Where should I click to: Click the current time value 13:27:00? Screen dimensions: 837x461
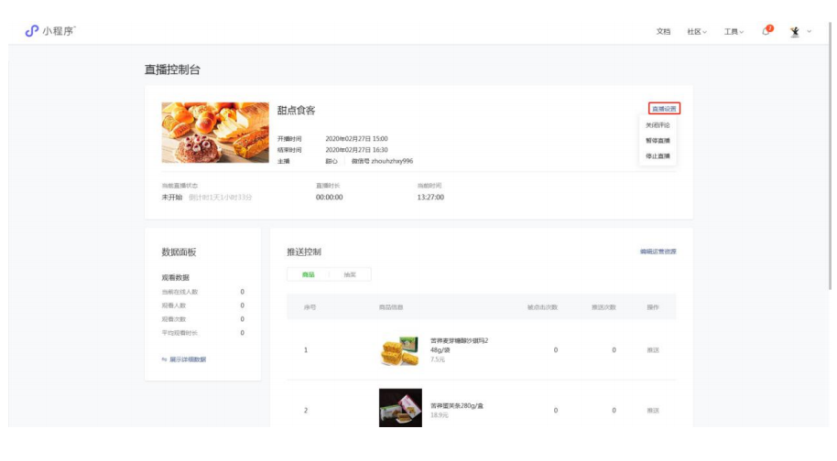click(430, 198)
